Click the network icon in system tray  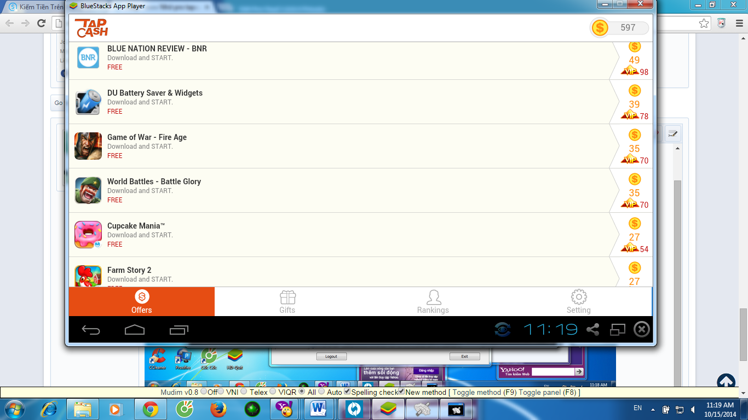[x=680, y=409]
